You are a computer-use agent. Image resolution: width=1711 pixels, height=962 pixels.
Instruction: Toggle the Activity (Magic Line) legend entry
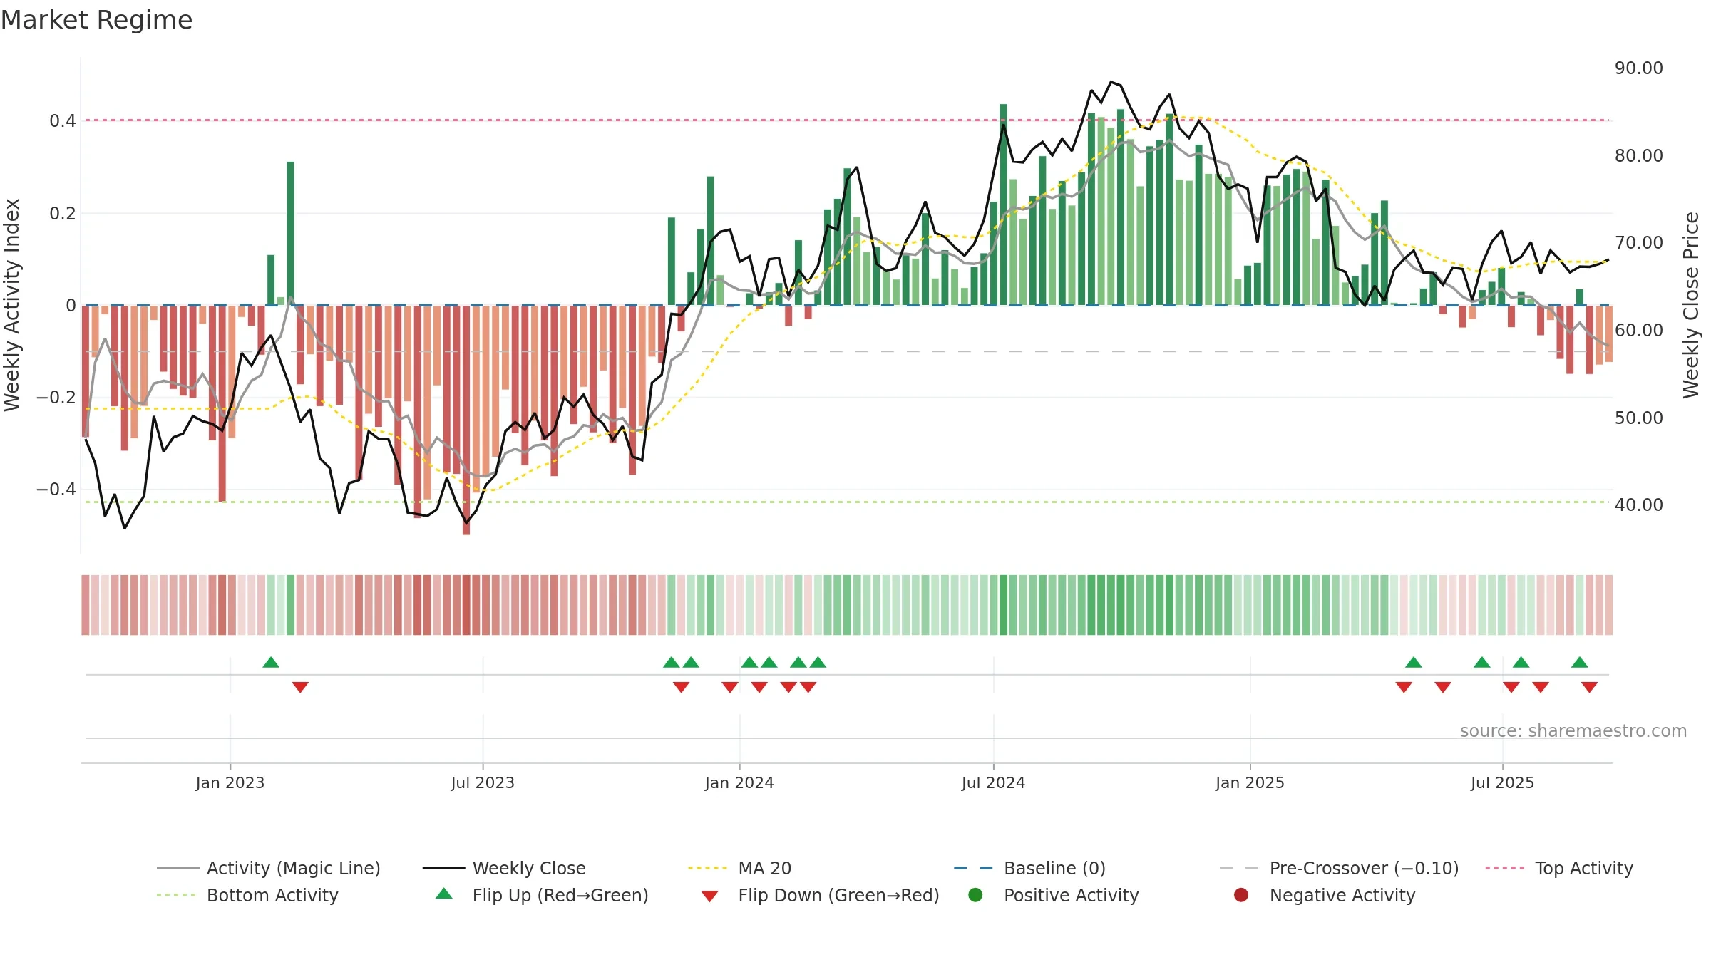[x=269, y=868]
